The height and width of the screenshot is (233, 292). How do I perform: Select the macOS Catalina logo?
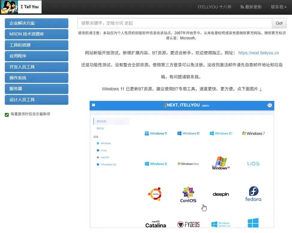pos(156,224)
